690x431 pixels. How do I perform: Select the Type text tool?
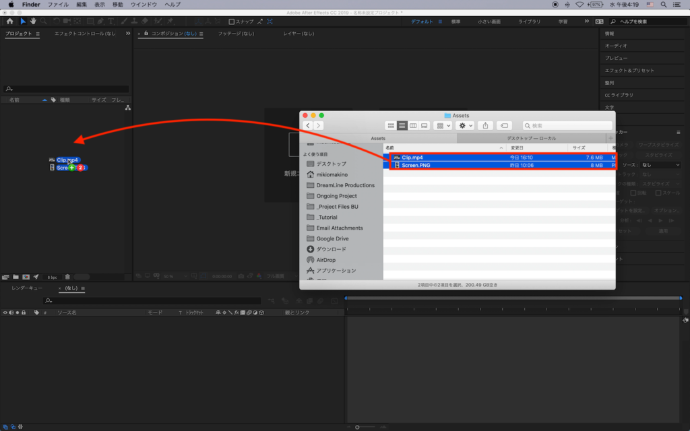pos(111,21)
